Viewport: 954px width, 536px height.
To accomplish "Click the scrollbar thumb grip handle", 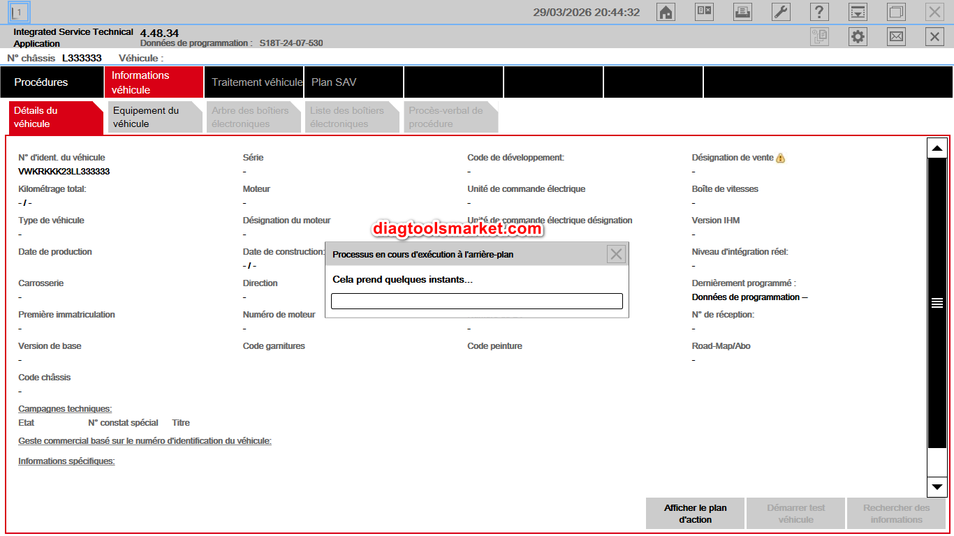I will point(937,303).
